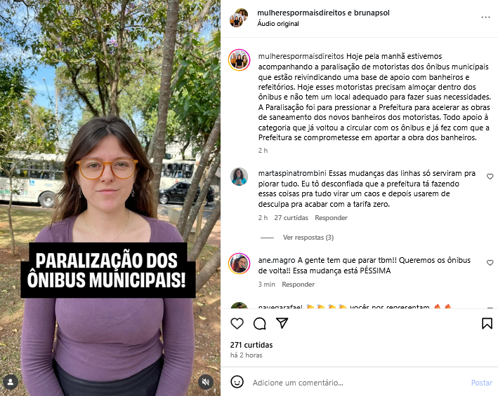
Task: Open ane.magro's story avatar
Action: point(239,264)
